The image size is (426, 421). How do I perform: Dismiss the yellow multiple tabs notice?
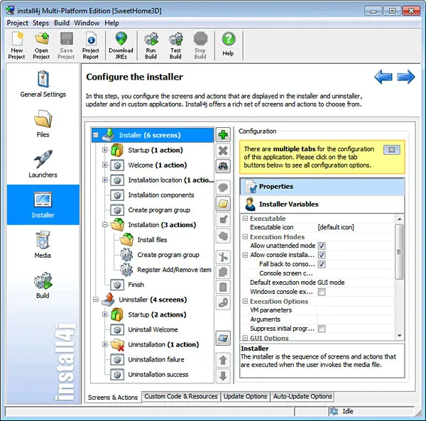391,150
